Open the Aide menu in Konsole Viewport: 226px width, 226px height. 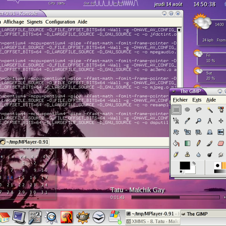[82, 22]
